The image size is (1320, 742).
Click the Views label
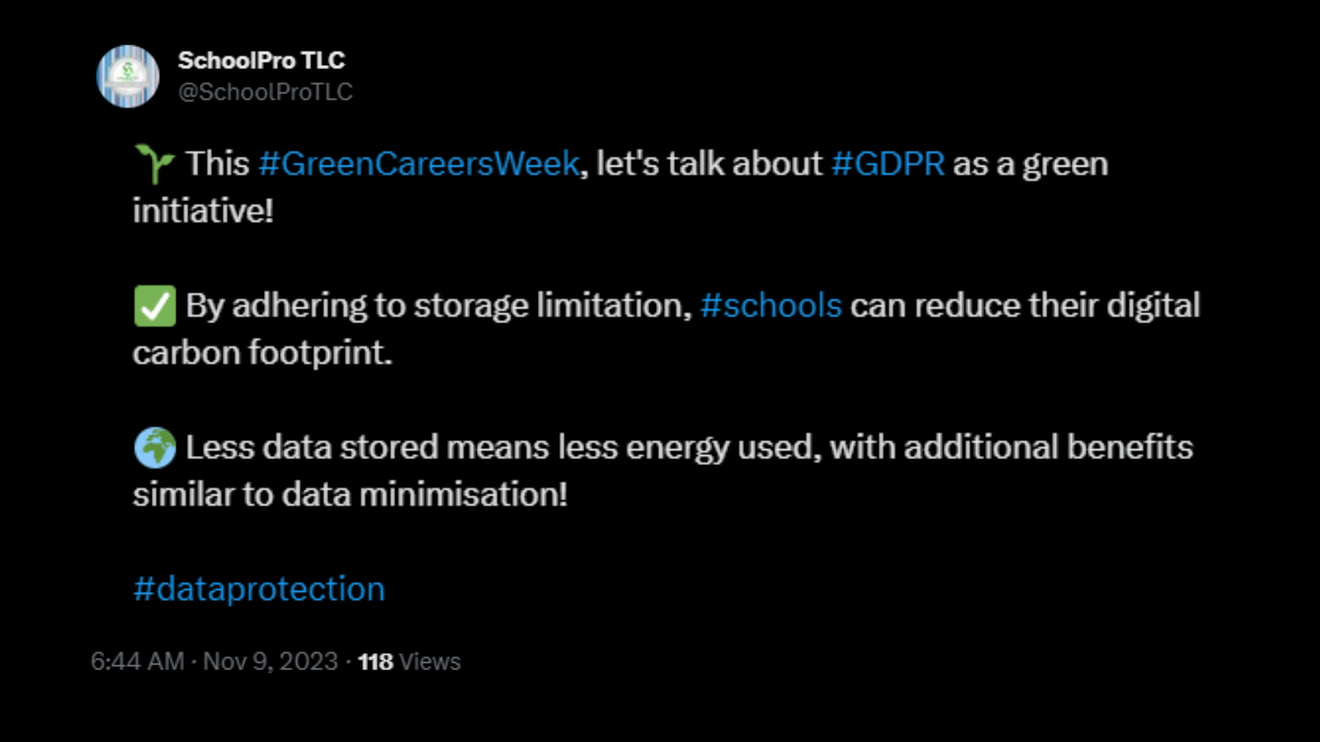pyautogui.click(x=430, y=662)
